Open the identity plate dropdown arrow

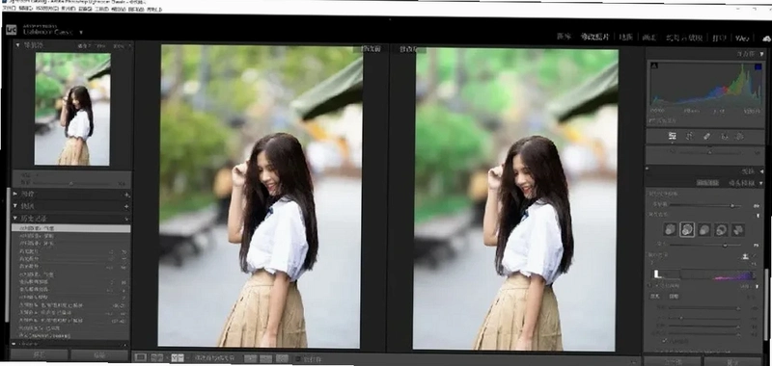81,33
